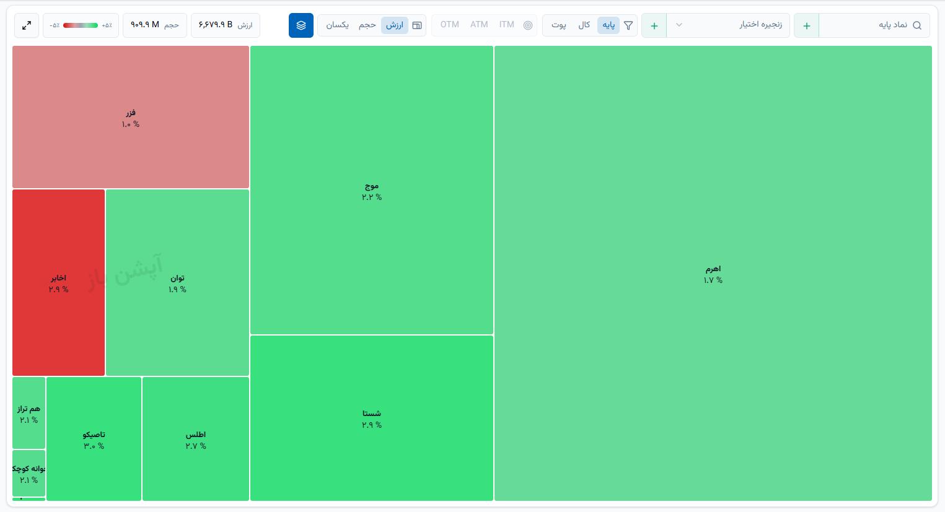This screenshot has height=512, width=945.
Task: Switch to the کال filter option
Action: tap(584, 25)
